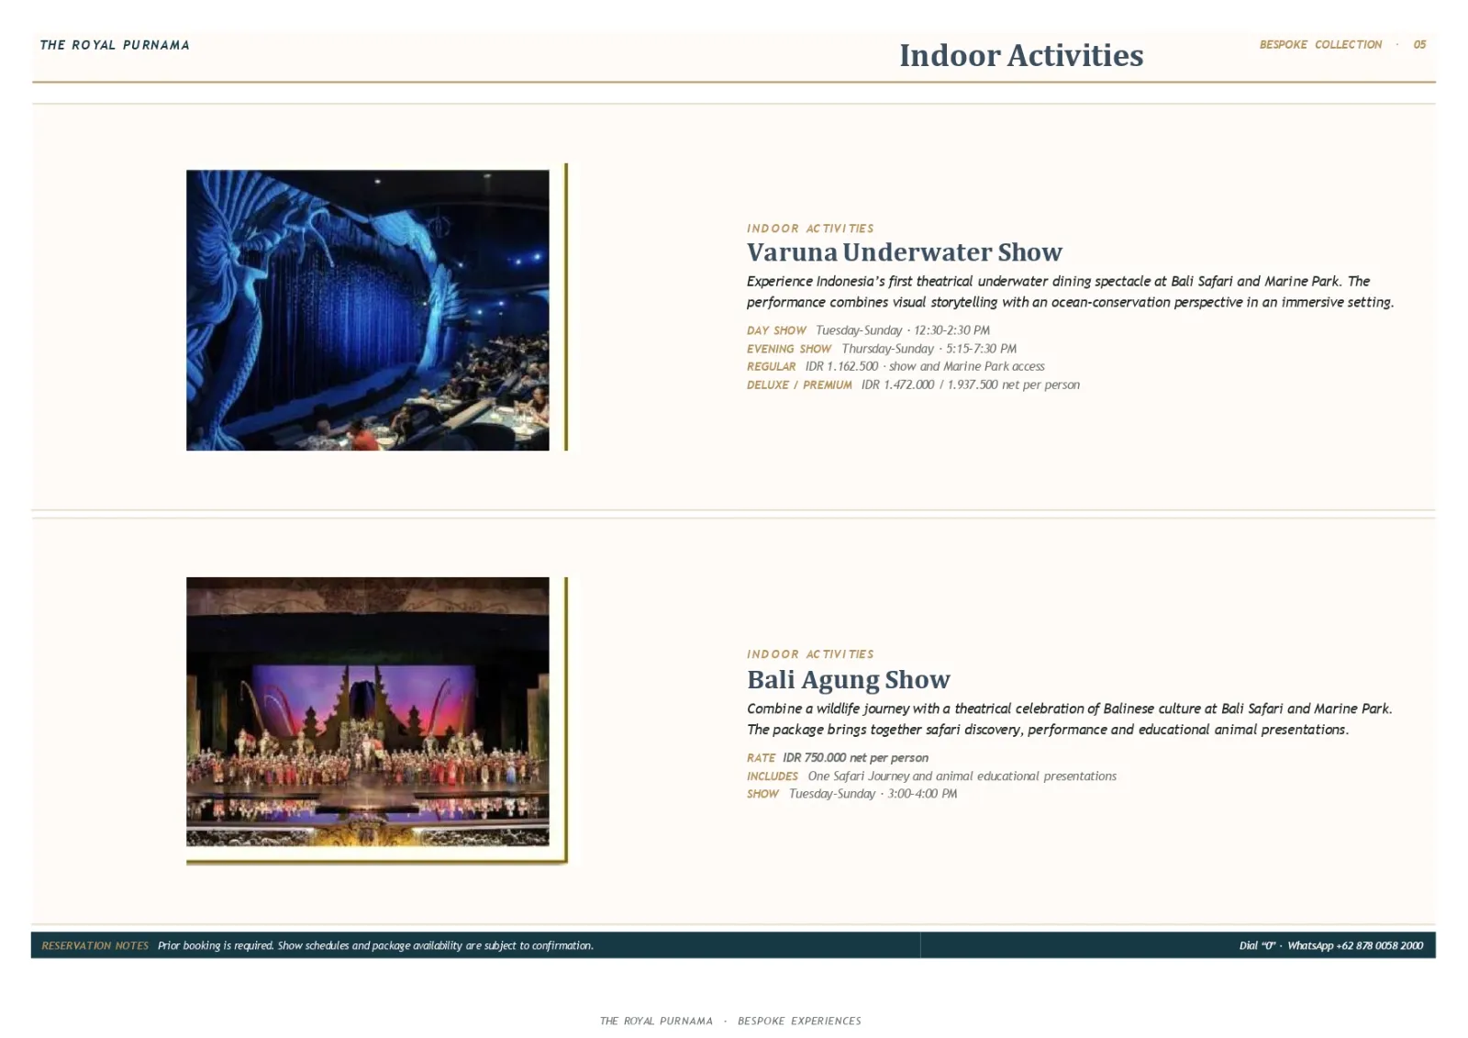Click 'INDOOR ACTIVITIES' tag above Varuna heading
Screen dimensions: 1468x1038
pyautogui.click(x=810, y=229)
